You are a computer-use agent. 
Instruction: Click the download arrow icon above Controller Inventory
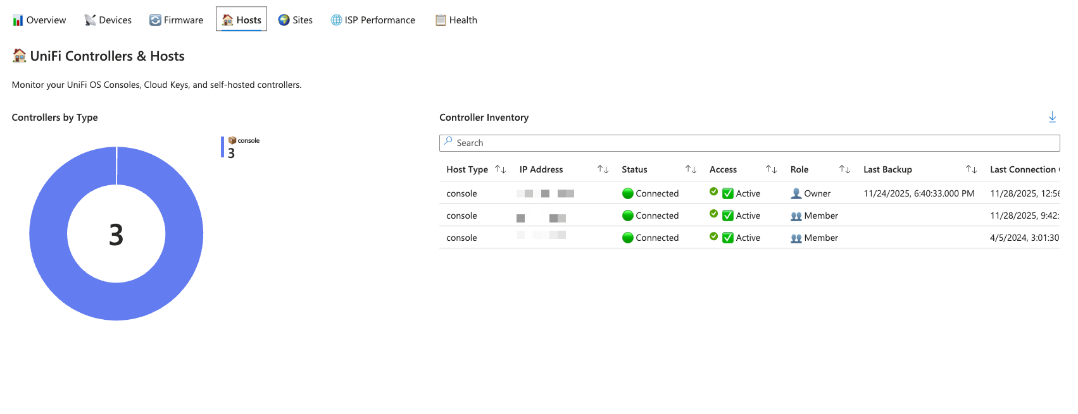pos(1052,117)
